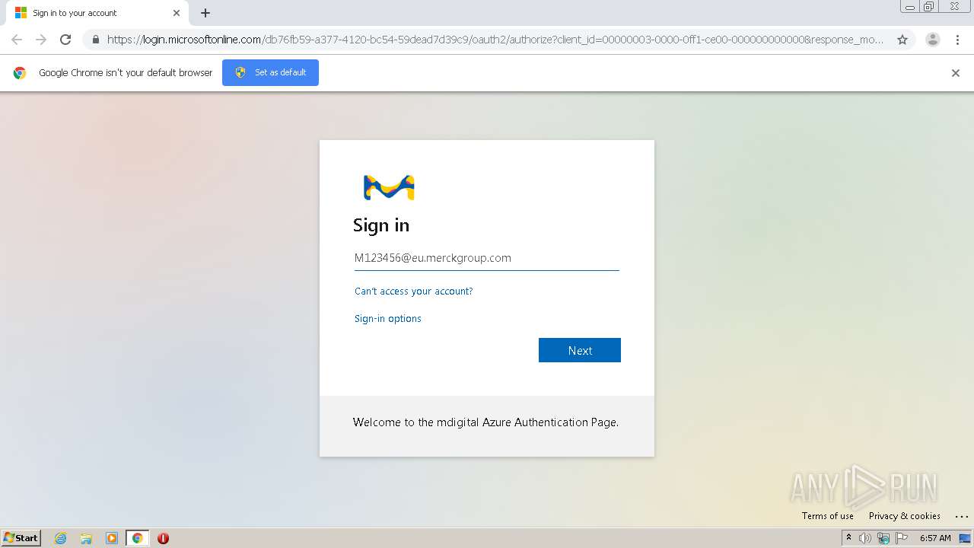Click the browser Forward arrow
The image size is (974, 548).
coord(41,40)
